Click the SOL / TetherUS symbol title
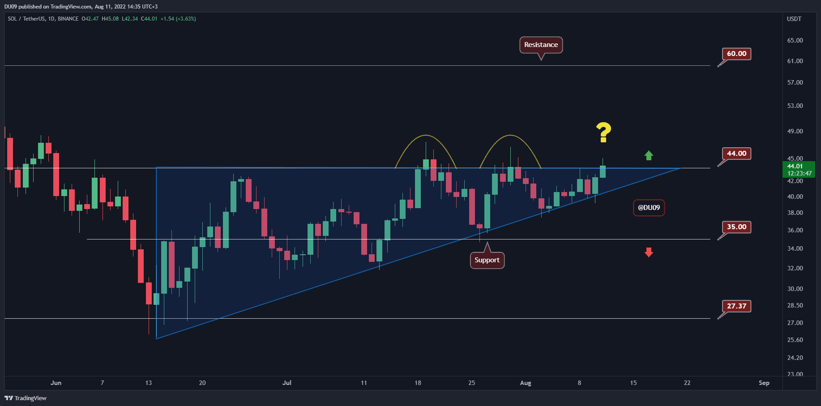The image size is (821, 406). pos(27,19)
